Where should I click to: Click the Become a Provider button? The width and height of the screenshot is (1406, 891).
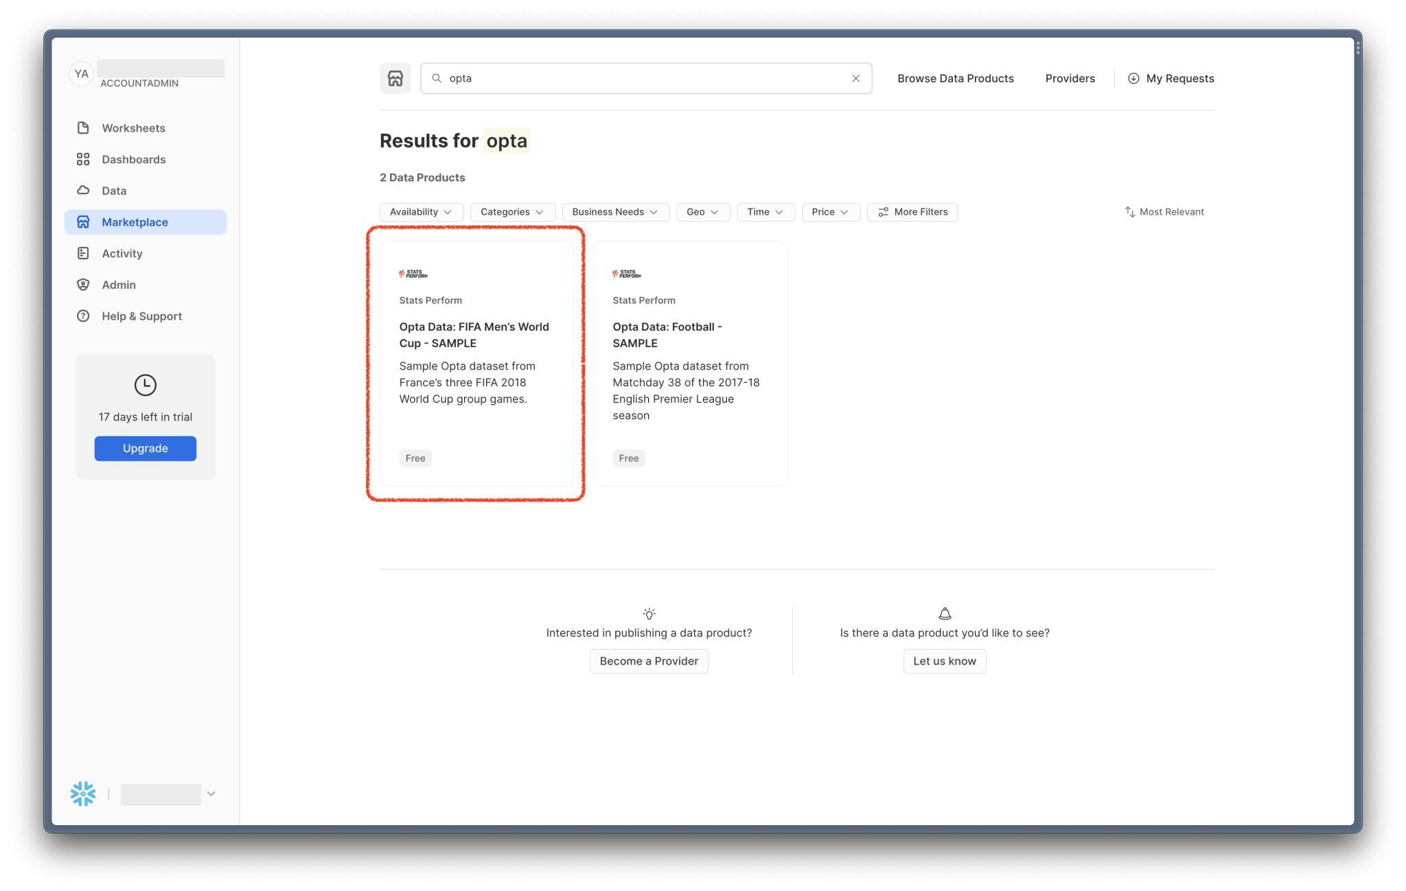coord(649,661)
